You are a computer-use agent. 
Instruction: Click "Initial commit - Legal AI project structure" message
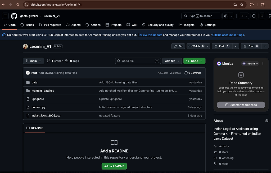pyautogui.click(x=126, y=107)
